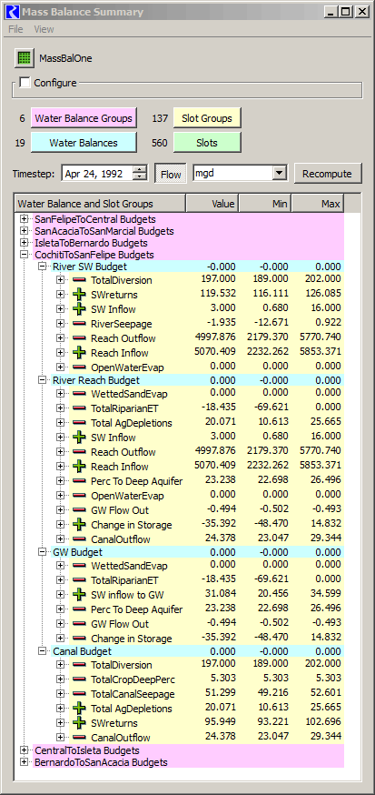Click the minus icon beside WettedSandEvap under River Reach Budget
Screen dimensions: 375x795
(79, 394)
